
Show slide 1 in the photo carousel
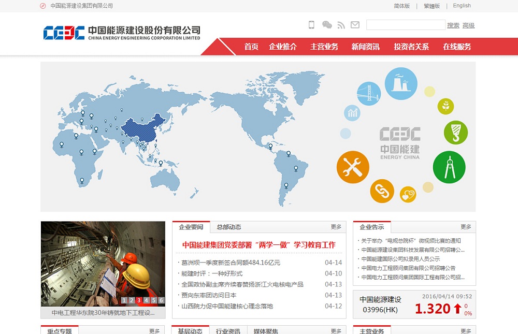coord(124,300)
